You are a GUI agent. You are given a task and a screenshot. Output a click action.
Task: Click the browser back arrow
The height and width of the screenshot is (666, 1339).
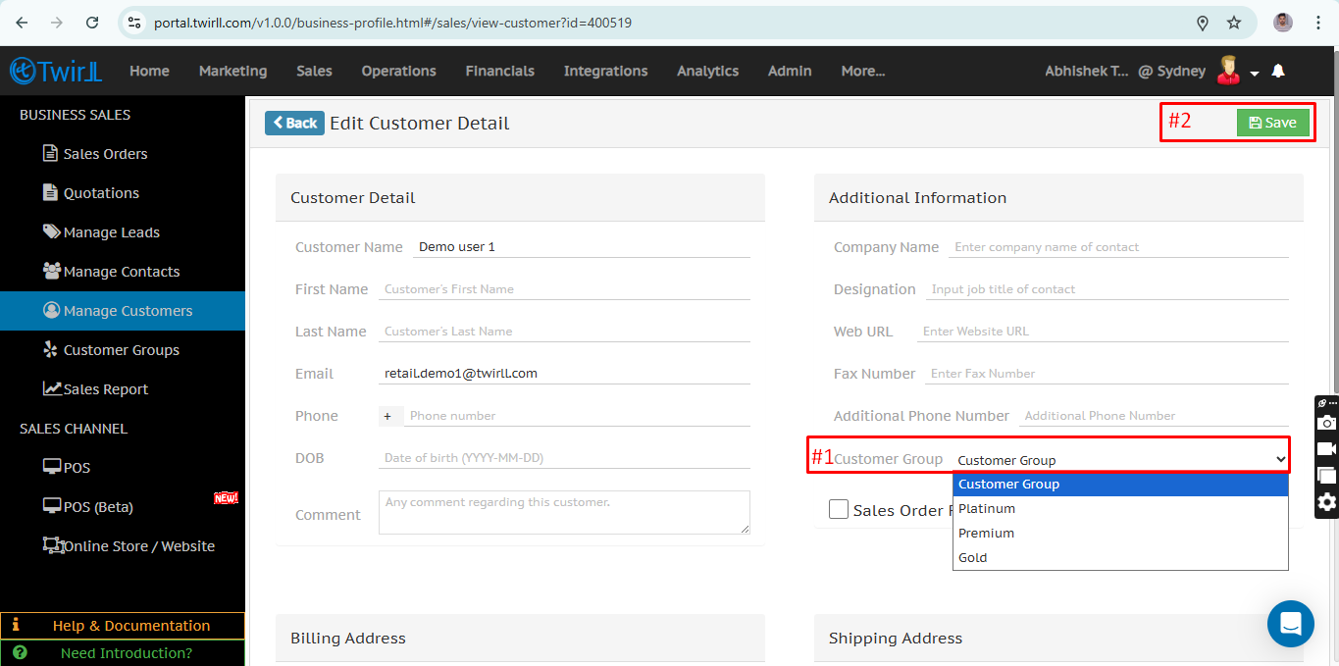point(22,23)
